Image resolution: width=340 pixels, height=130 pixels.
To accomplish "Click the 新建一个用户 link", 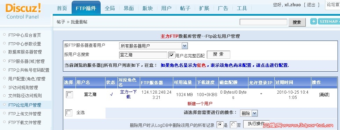I will click(x=200, y=103).
